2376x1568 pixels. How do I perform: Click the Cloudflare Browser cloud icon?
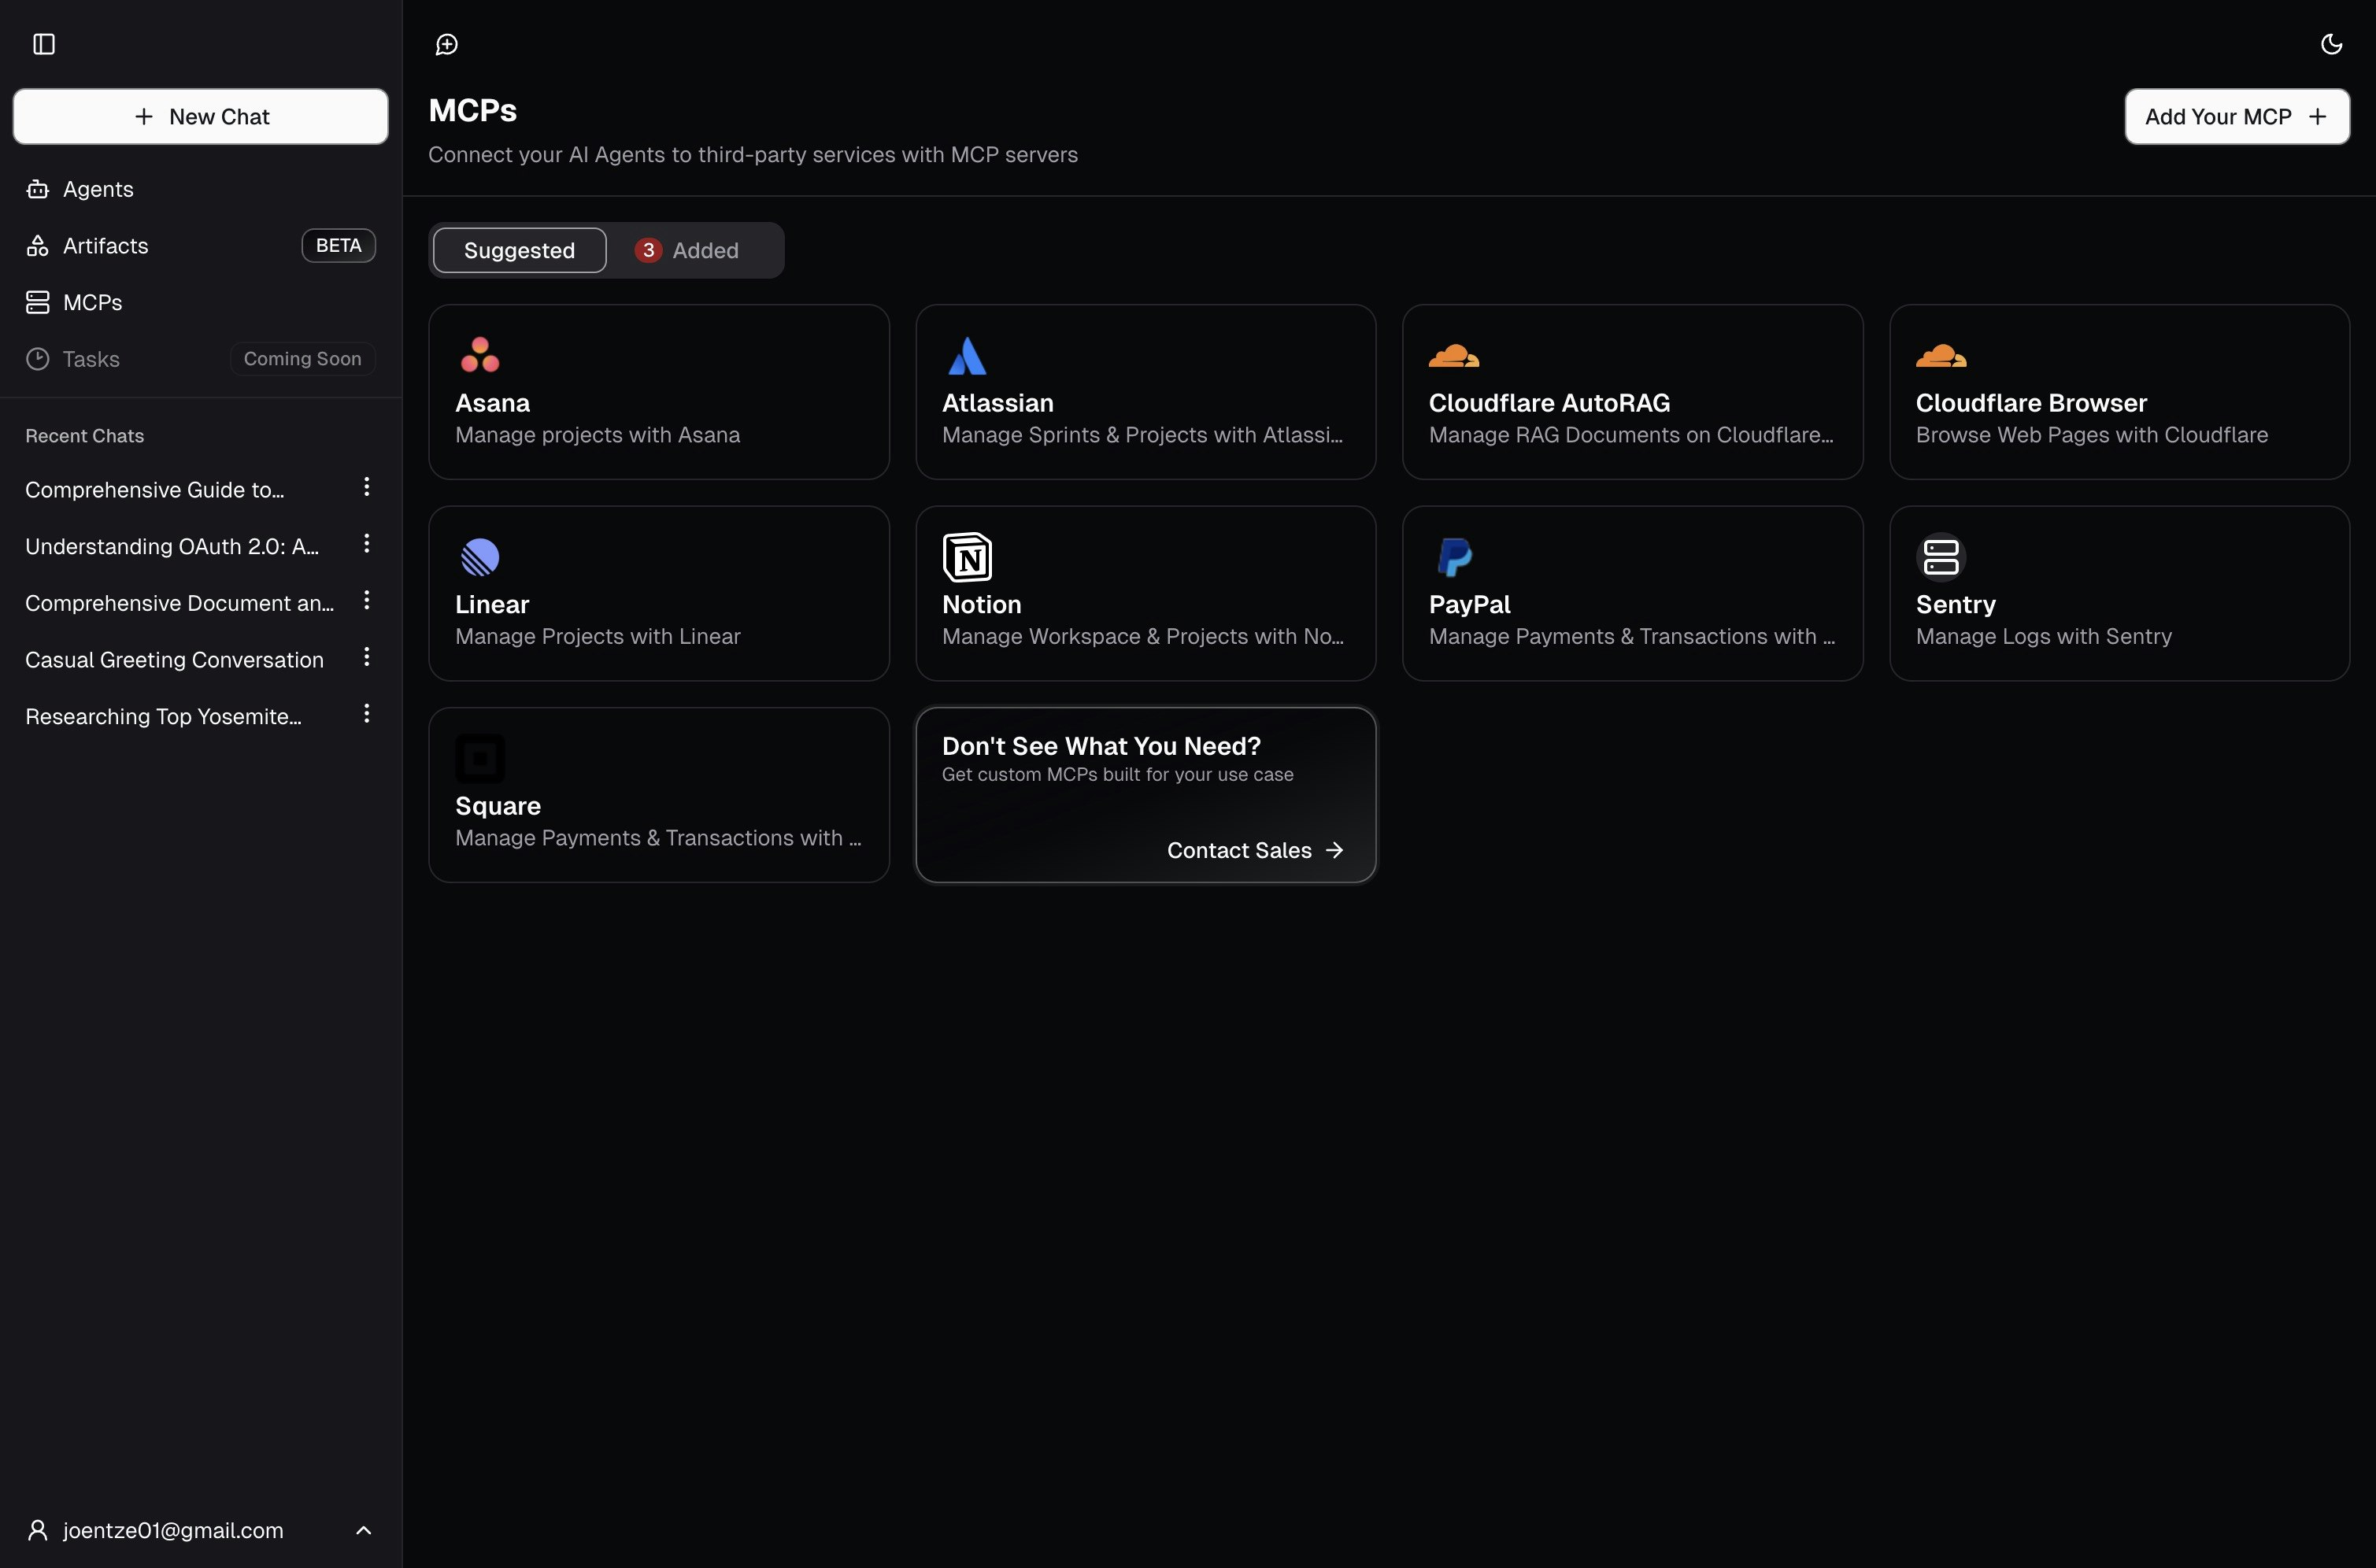(x=1941, y=355)
